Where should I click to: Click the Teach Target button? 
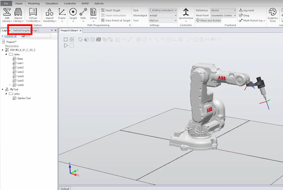click(111, 10)
